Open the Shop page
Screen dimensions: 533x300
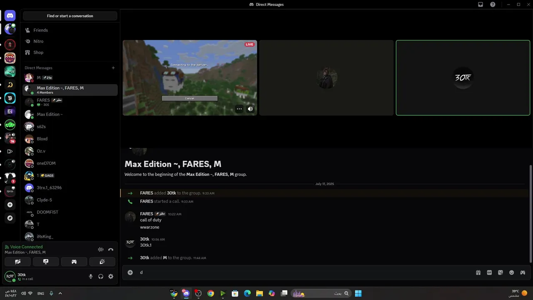click(70, 52)
